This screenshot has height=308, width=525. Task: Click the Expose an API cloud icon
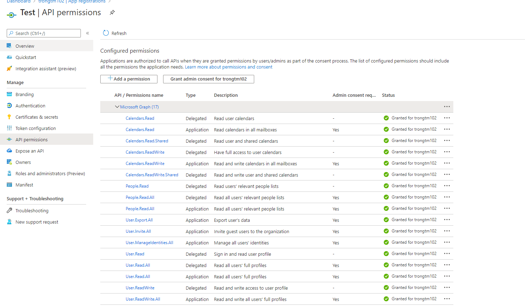9,150
